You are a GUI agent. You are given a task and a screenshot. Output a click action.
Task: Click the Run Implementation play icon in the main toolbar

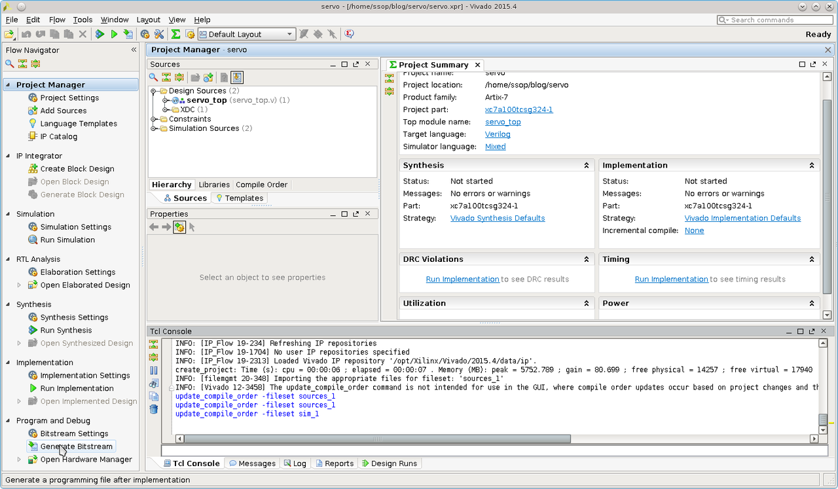point(114,34)
